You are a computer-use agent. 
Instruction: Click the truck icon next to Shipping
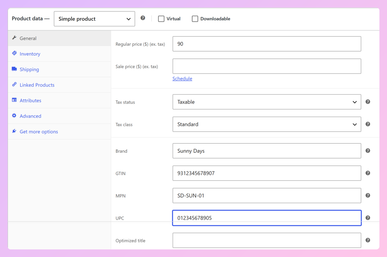[x=14, y=69]
